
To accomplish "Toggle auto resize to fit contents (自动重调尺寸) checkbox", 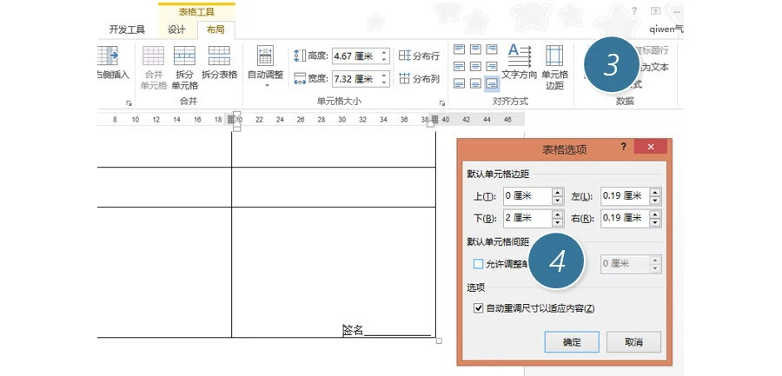I will click(478, 308).
